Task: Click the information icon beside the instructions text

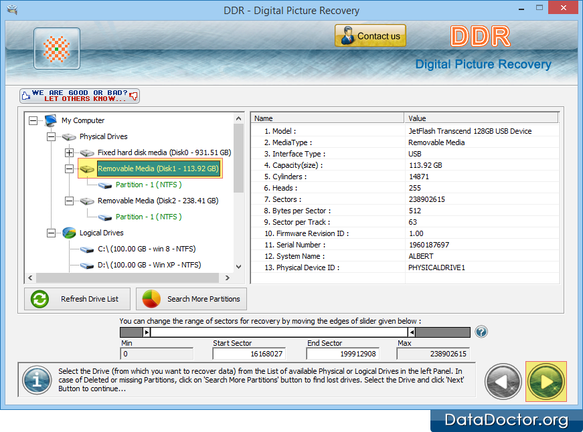Action: click(x=37, y=381)
